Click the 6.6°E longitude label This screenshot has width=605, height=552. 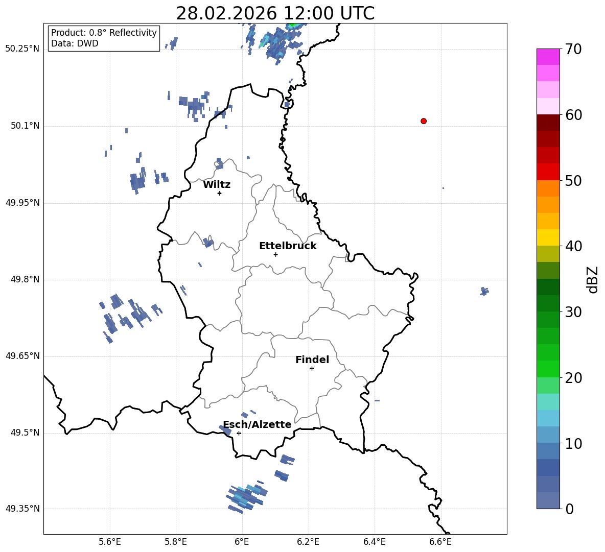point(440,542)
